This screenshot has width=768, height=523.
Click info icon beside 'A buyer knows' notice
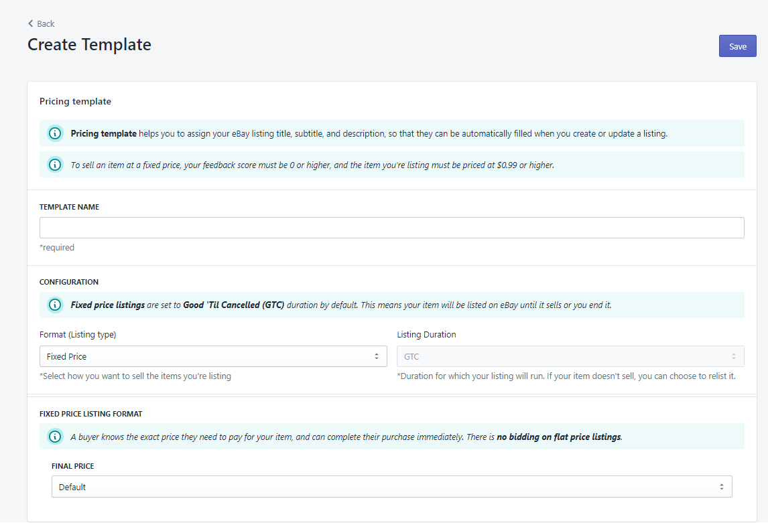[55, 437]
